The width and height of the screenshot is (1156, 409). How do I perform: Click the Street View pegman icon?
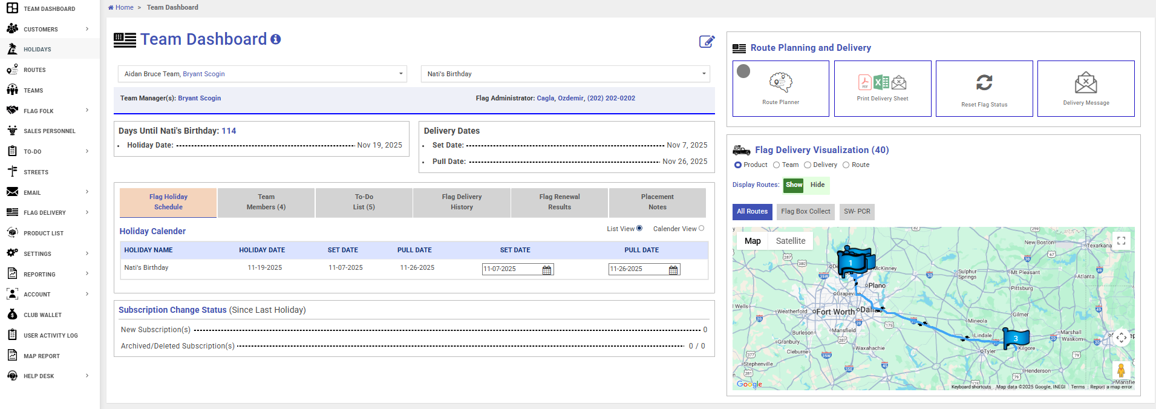pos(1121,370)
